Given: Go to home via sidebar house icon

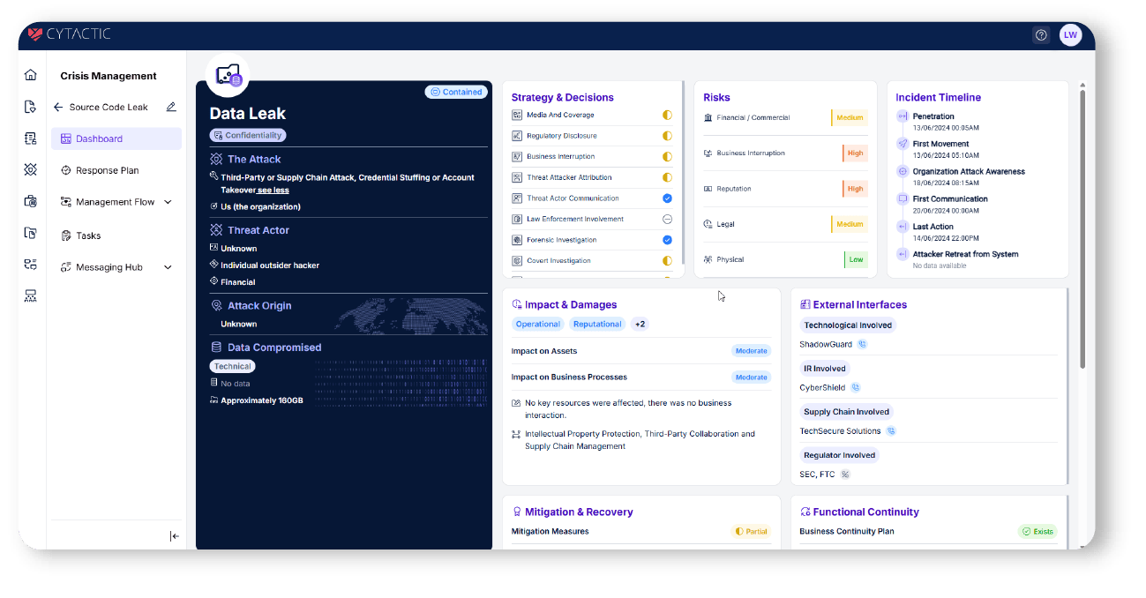Looking at the screenshot, I should pos(31,75).
